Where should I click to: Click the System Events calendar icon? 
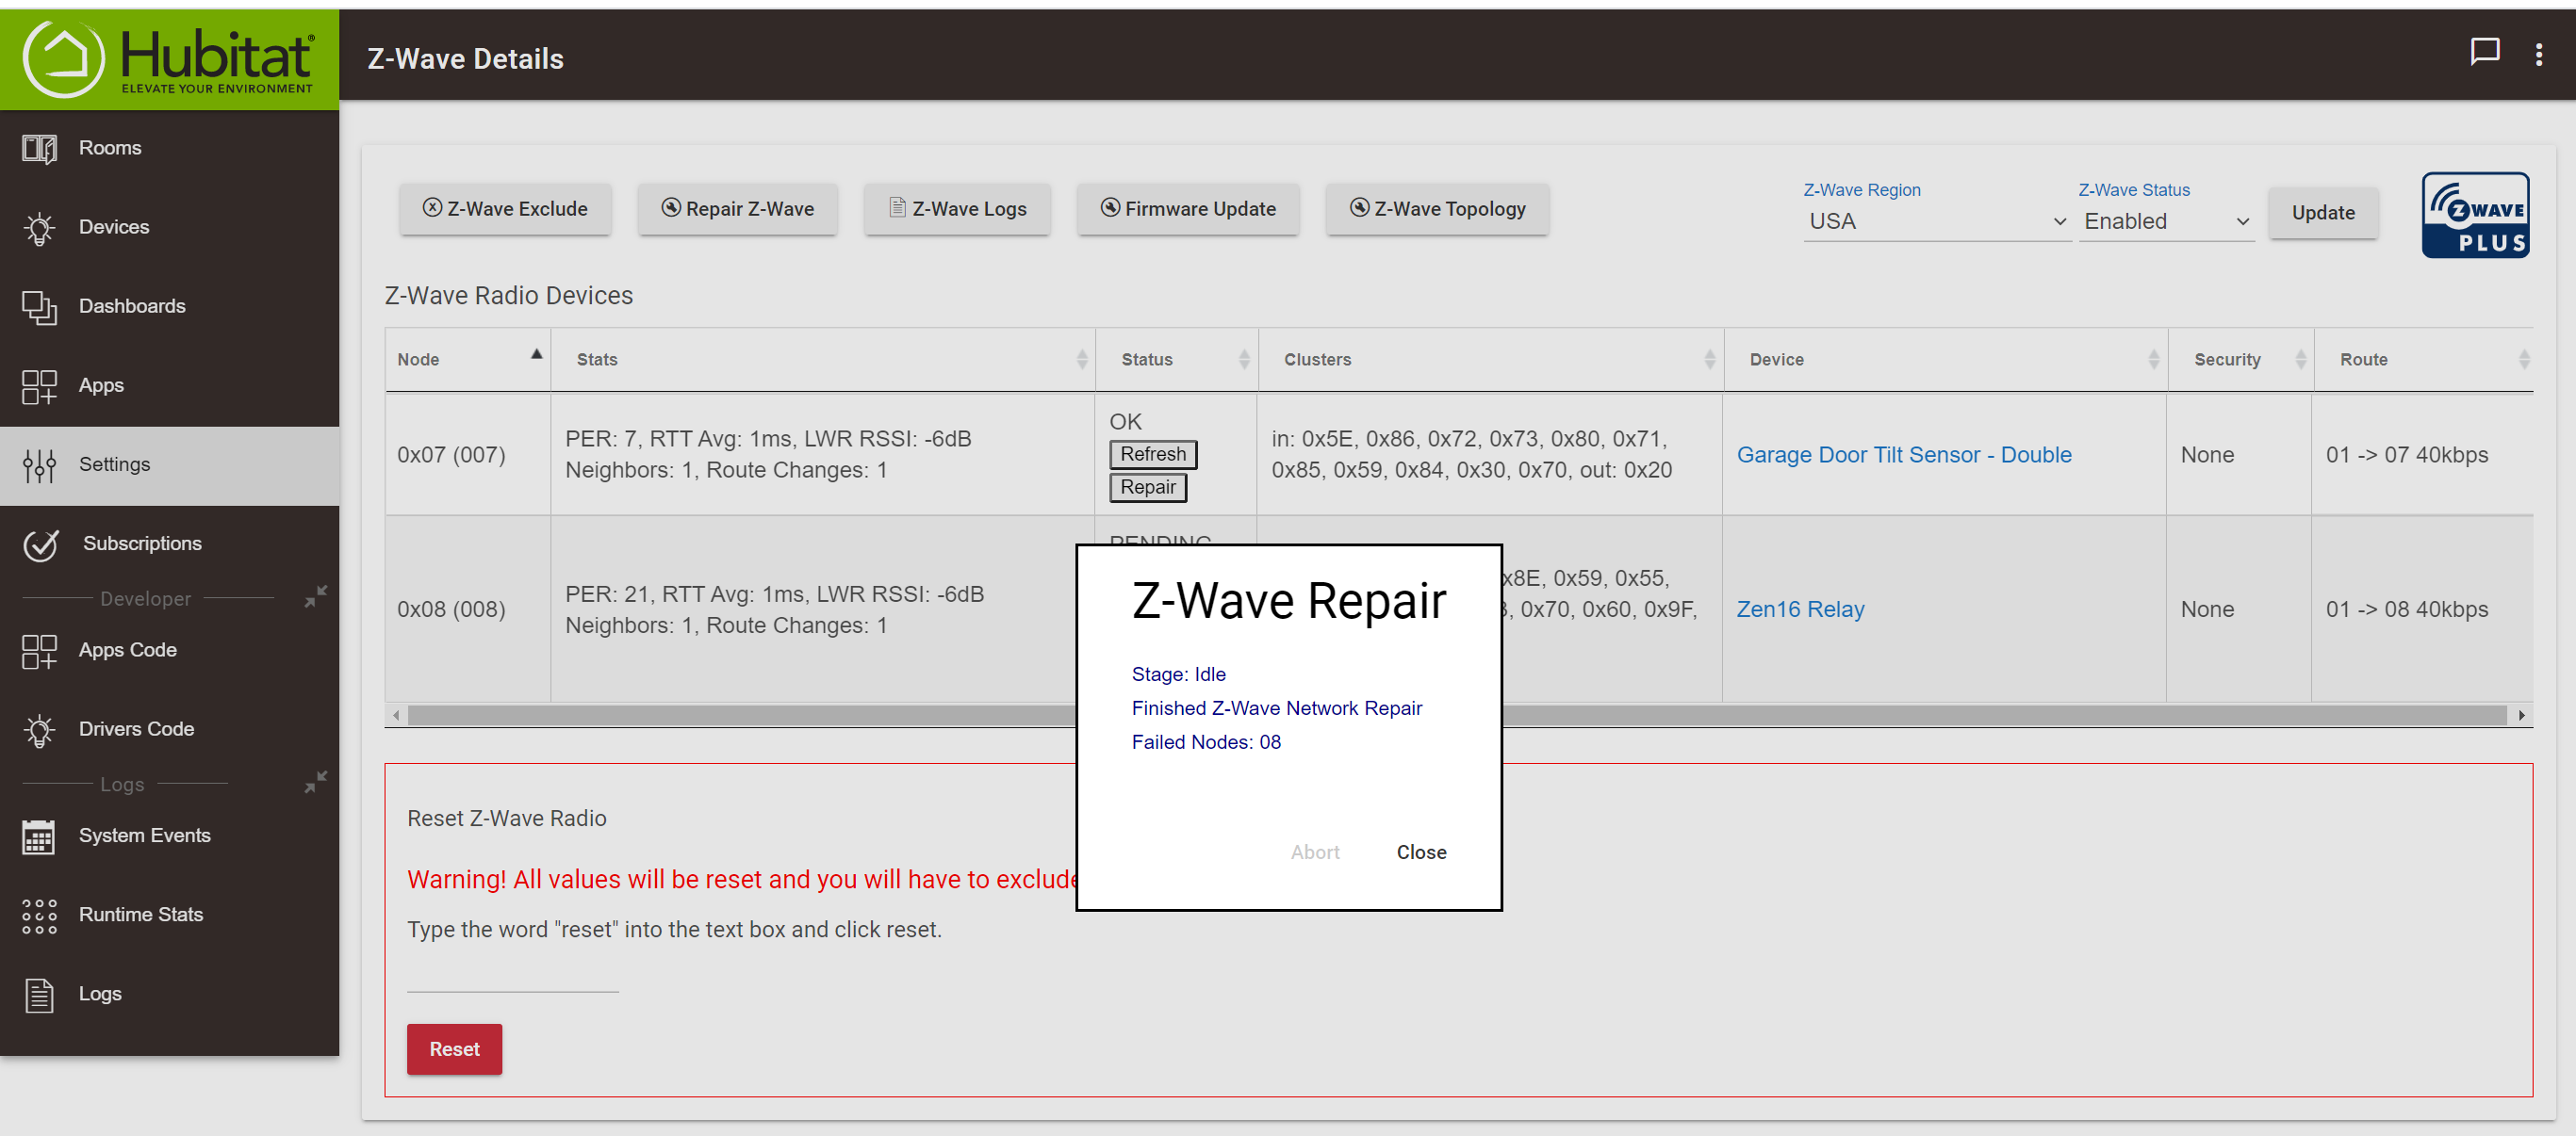point(39,836)
